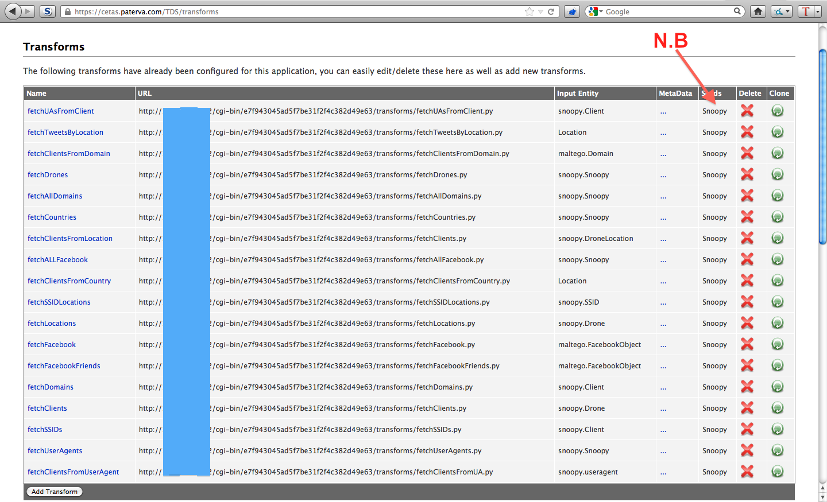Open the URL history dropdown arrow
The width and height of the screenshot is (827, 502).
pyautogui.click(x=540, y=11)
